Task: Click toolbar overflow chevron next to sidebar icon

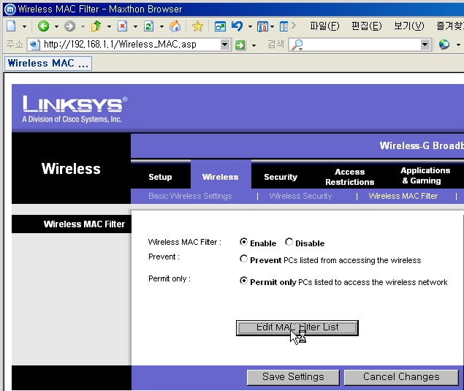Action: [294, 26]
